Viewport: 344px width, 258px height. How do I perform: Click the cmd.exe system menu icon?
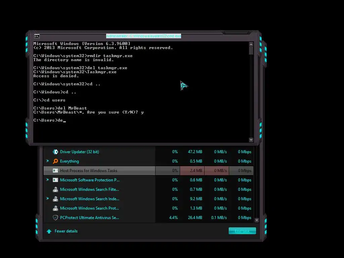[37, 36]
